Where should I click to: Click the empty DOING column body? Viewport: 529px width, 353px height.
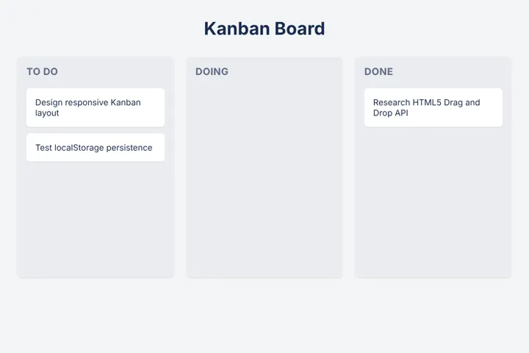(x=264, y=176)
